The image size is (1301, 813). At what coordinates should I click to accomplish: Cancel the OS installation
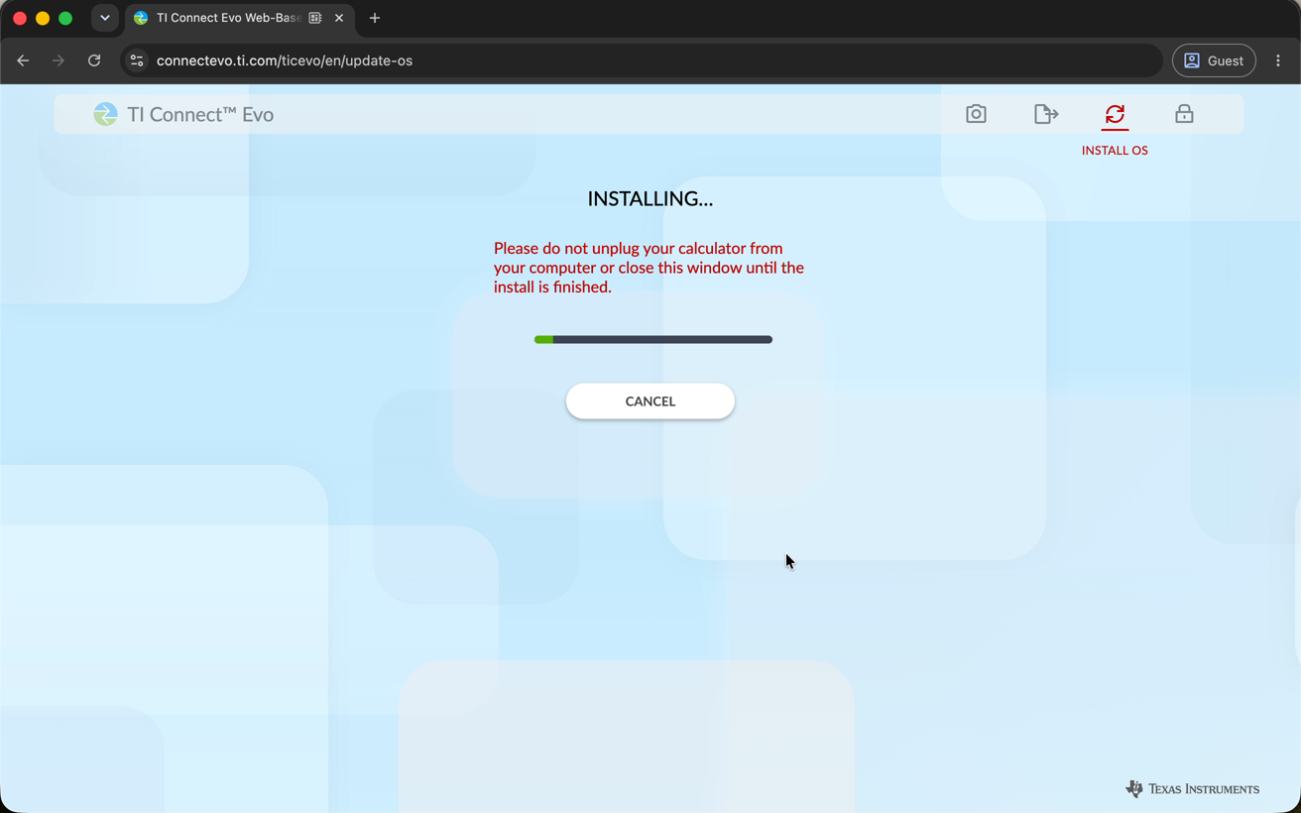tap(650, 401)
